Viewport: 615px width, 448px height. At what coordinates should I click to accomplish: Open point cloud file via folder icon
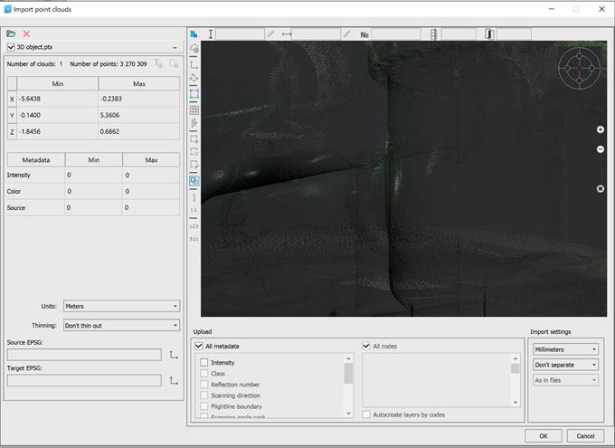11,33
